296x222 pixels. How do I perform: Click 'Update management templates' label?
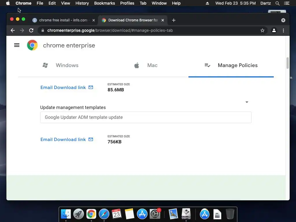pos(73,108)
